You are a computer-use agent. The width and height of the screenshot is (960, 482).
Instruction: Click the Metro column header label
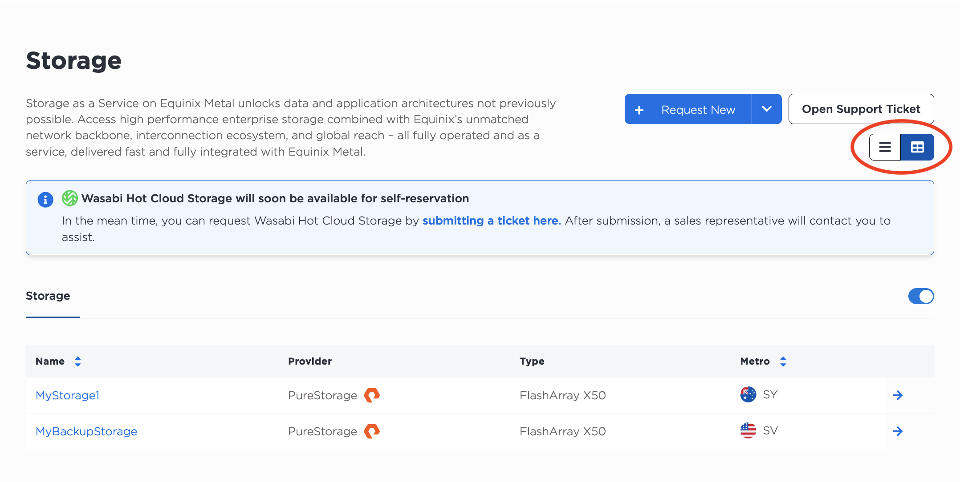click(755, 361)
